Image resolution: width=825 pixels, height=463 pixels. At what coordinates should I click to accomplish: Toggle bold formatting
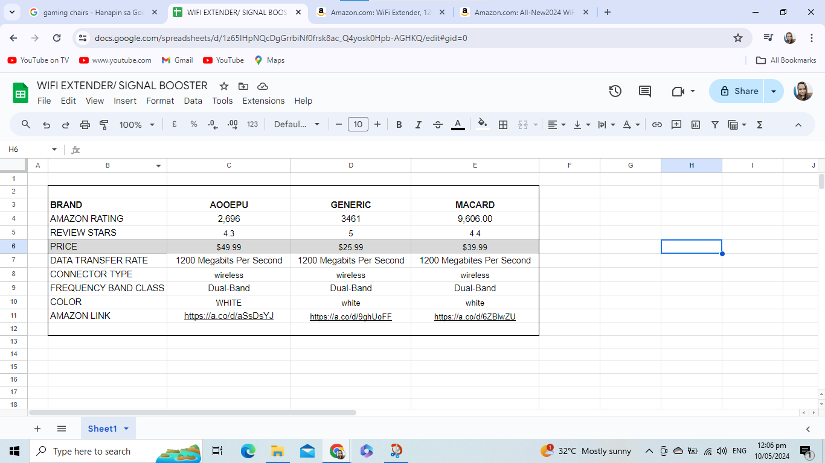399,125
